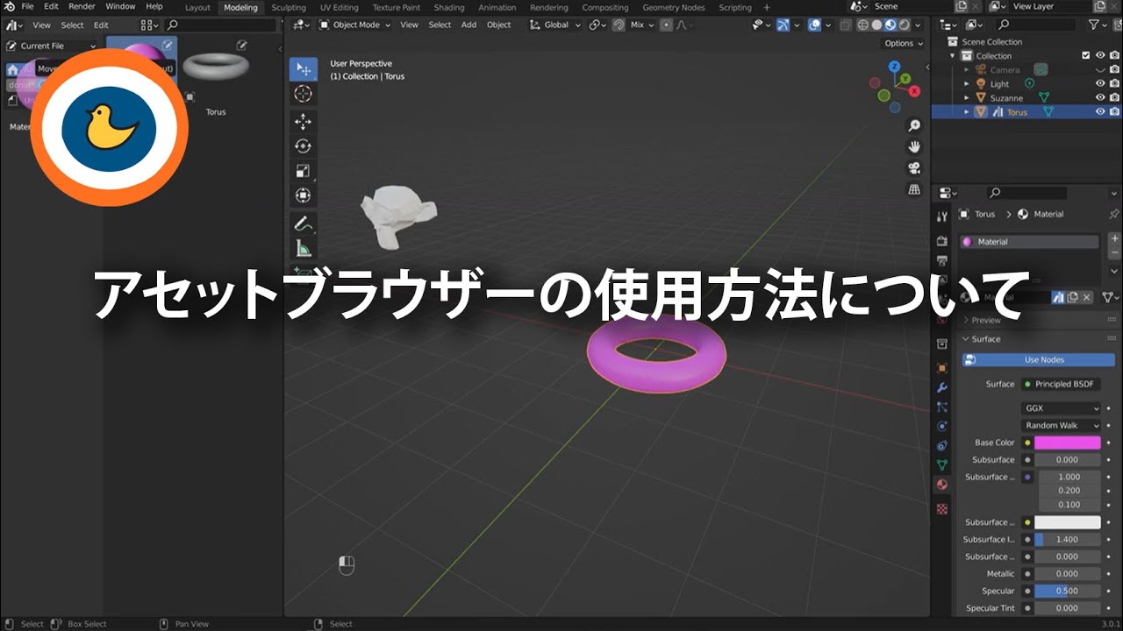1123x631 pixels.
Task: Open the File menu
Action: (27, 6)
